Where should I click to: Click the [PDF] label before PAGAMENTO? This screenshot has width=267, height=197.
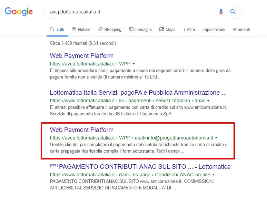point(54,165)
